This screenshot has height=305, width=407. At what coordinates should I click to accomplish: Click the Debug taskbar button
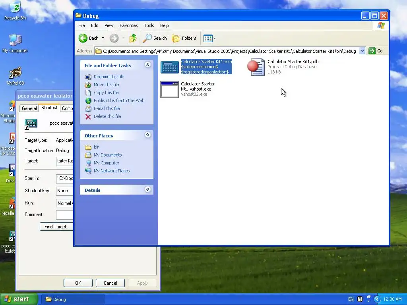coord(73,299)
